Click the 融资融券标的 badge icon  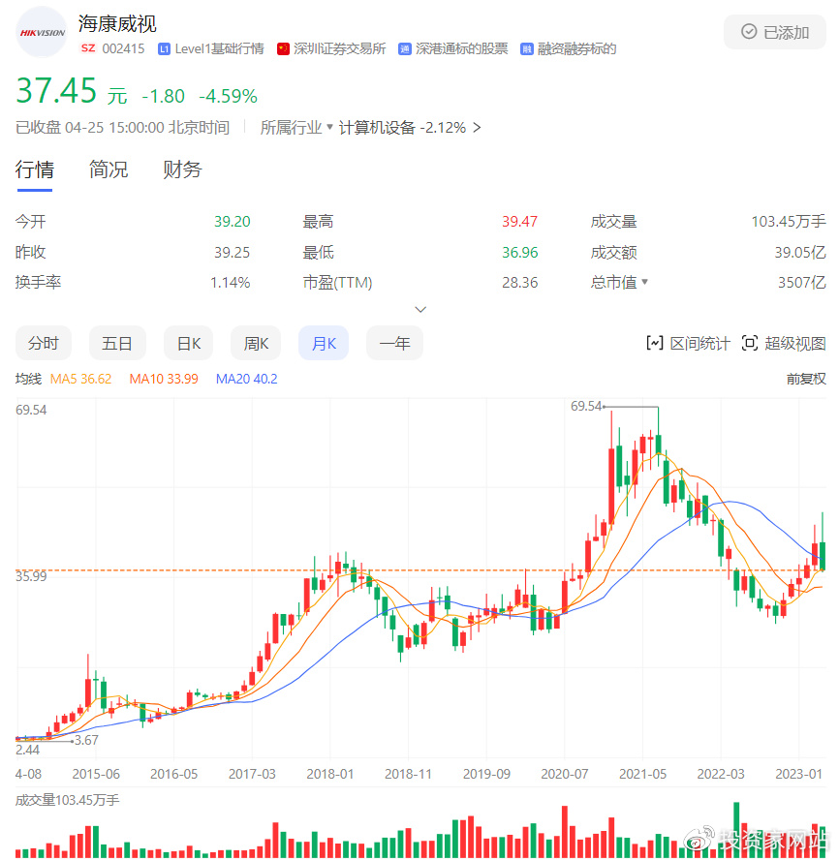pos(526,49)
